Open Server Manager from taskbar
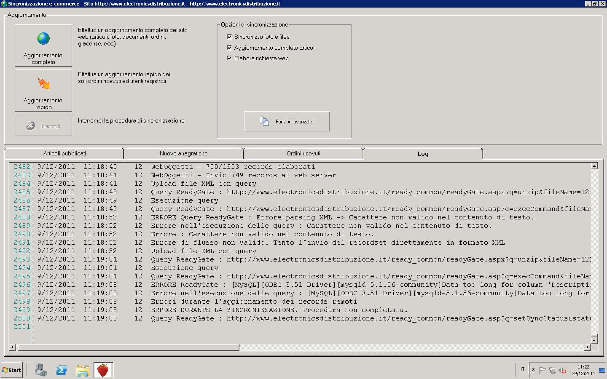 tap(41, 370)
